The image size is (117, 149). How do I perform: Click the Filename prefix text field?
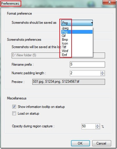click(87, 65)
